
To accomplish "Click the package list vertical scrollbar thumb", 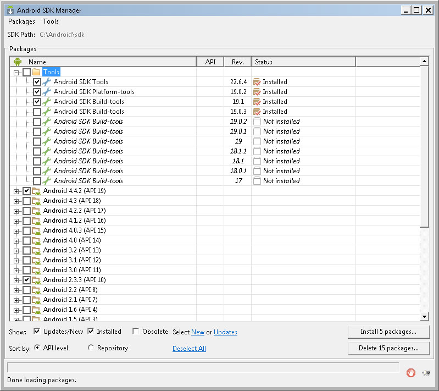I will point(424,146).
